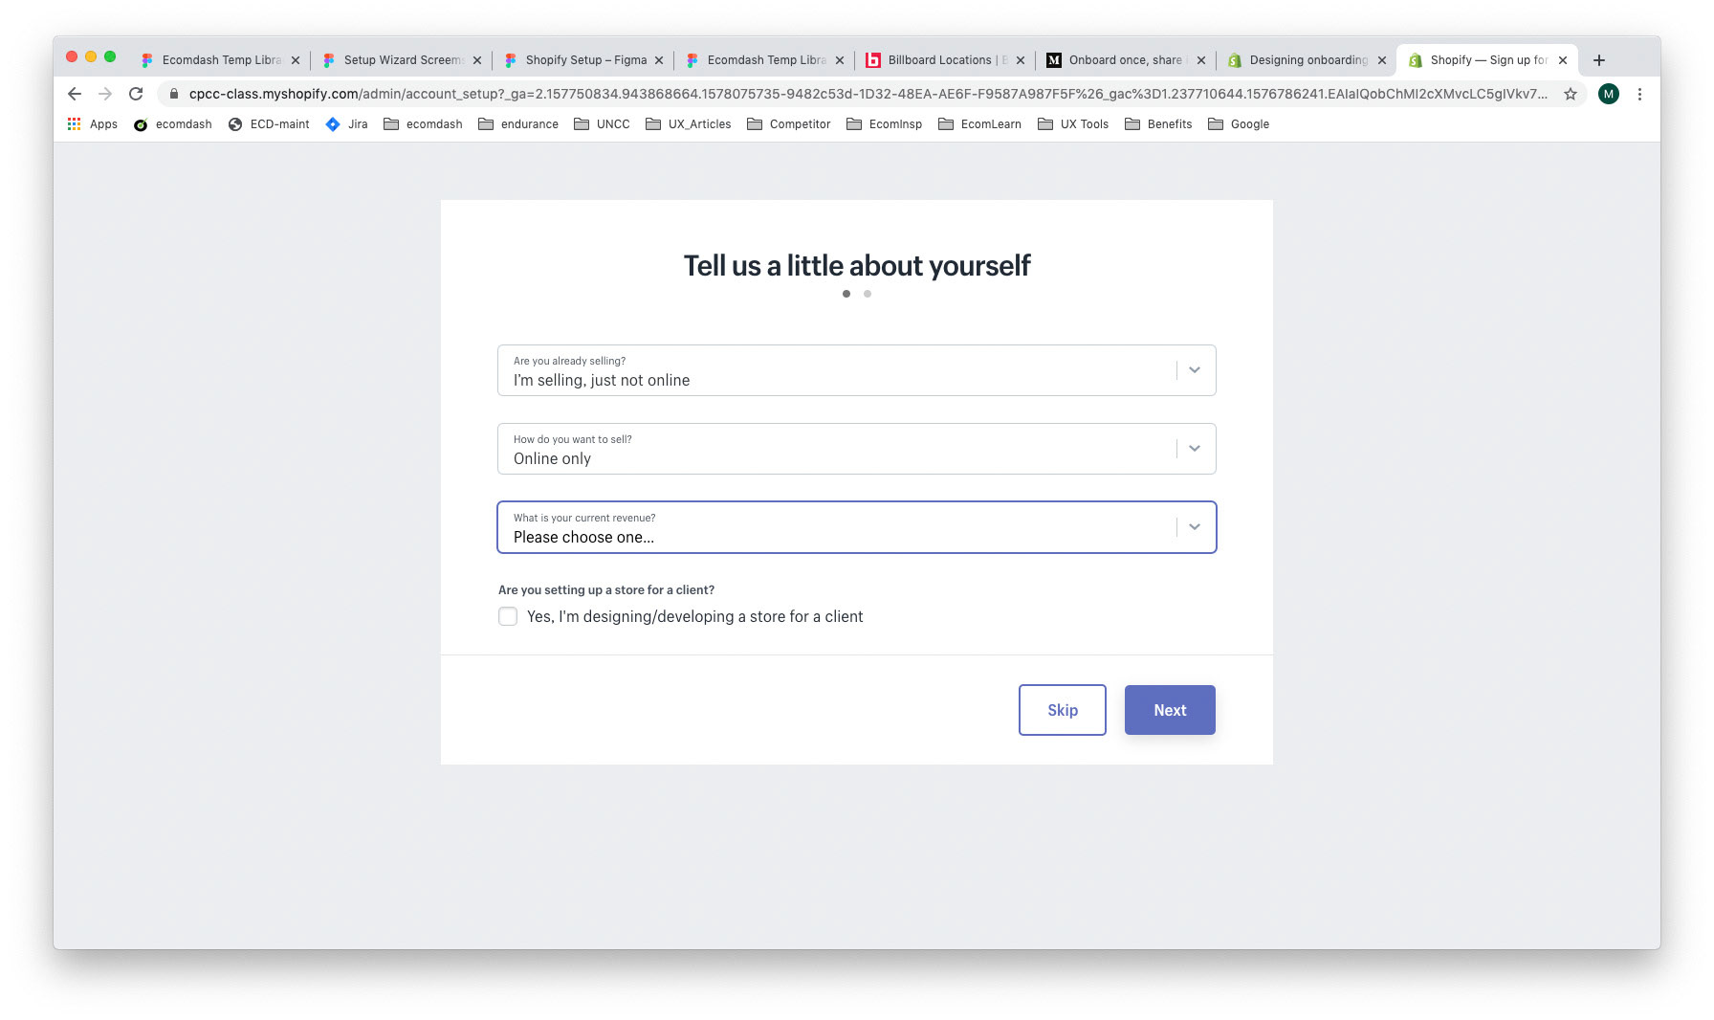Click the Next button
This screenshot has width=1714, height=1020.
[1170, 710]
